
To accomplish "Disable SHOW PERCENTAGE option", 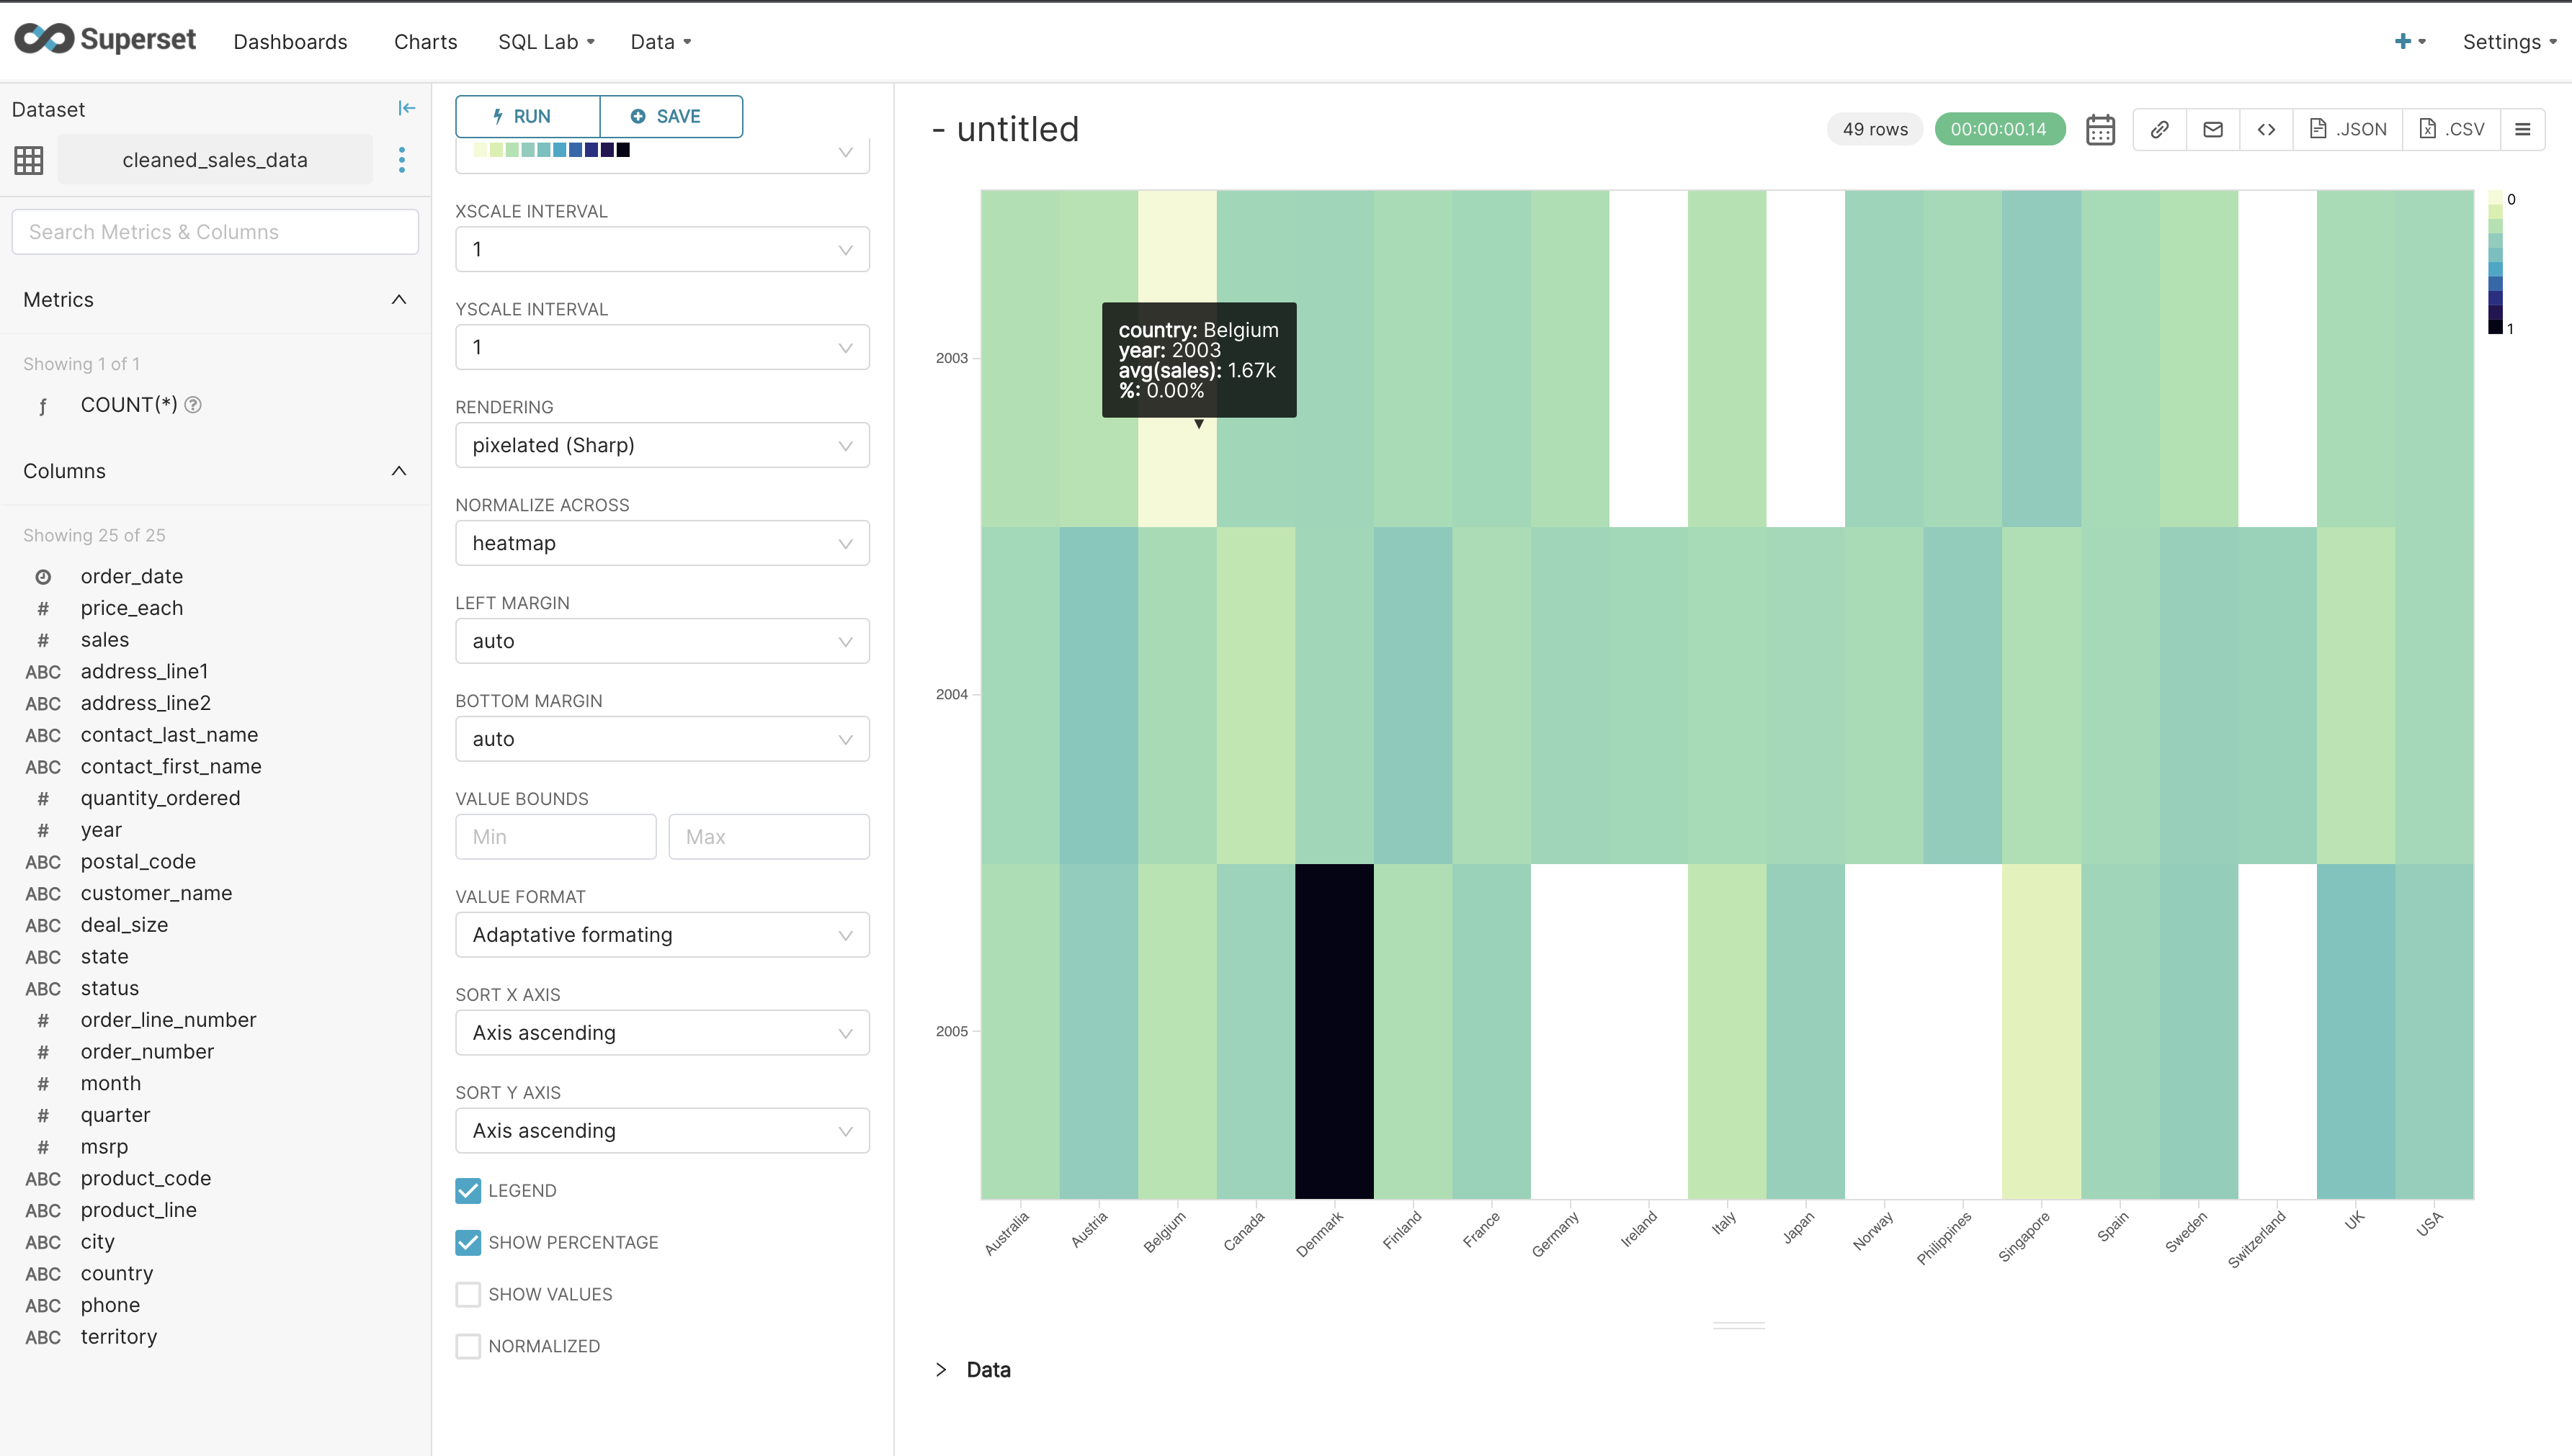I will tap(468, 1242).
